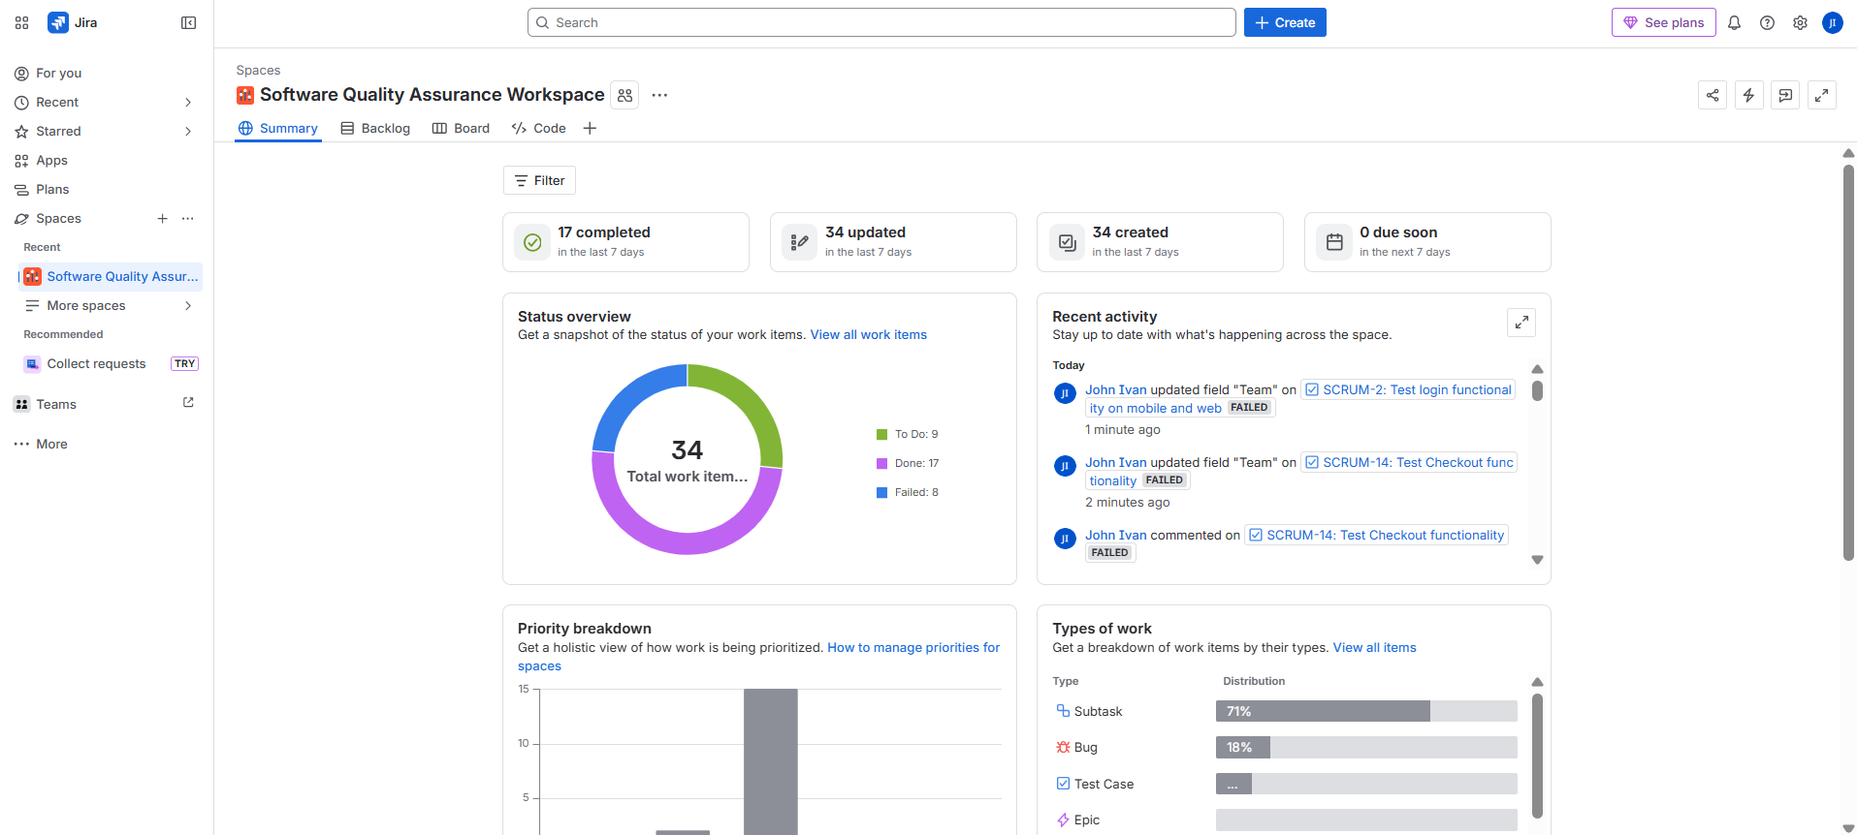This screenshot has height=835, width=1857.
Task: Open the settings gear icon
Action: [x=1800, y=22]
